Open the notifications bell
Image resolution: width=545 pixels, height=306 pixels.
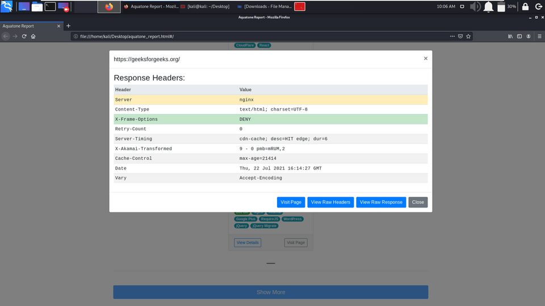coord(488,7)
